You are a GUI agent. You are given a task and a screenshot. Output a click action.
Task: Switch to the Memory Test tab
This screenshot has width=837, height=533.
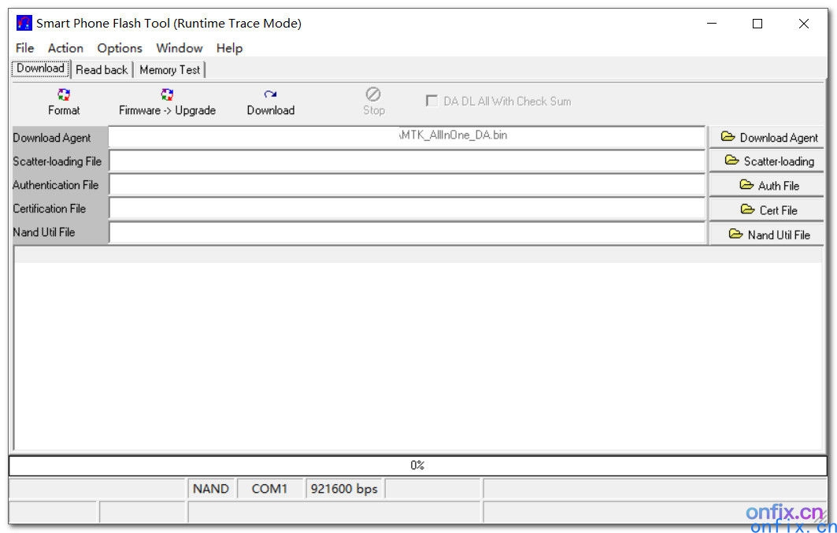170,69
